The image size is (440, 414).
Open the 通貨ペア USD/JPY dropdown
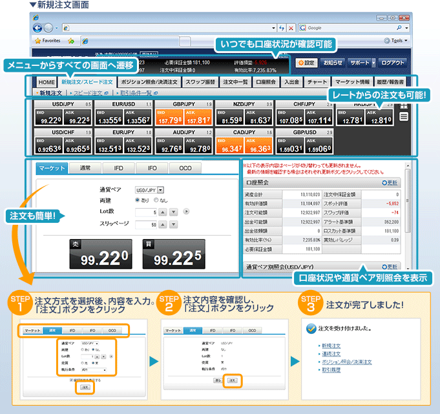point(150,190)
